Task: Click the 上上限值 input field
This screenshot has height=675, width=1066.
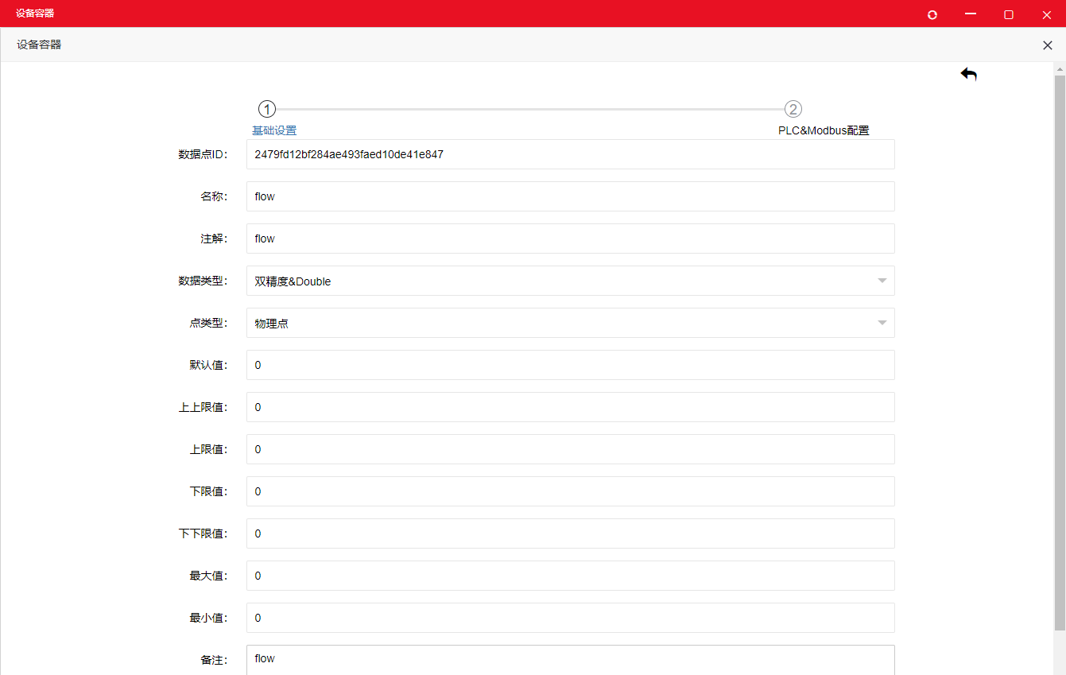Action: click(x=570, y=407)
